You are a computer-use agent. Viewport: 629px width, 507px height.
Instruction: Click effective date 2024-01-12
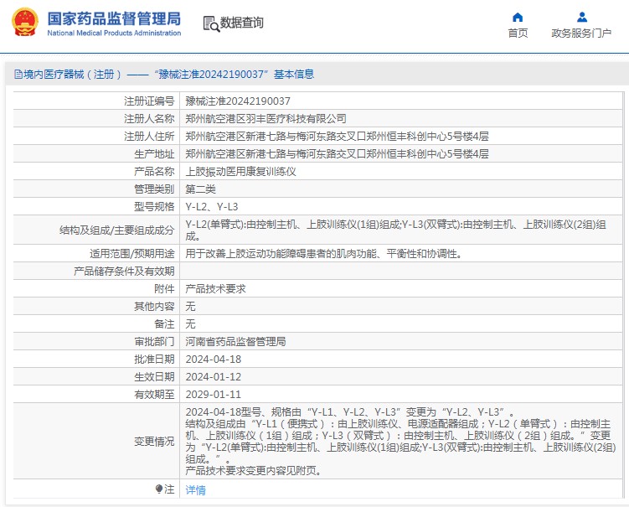(214, 377)
